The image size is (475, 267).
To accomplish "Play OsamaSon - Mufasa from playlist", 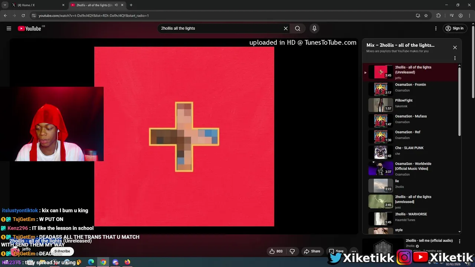I will coord(411,120).
